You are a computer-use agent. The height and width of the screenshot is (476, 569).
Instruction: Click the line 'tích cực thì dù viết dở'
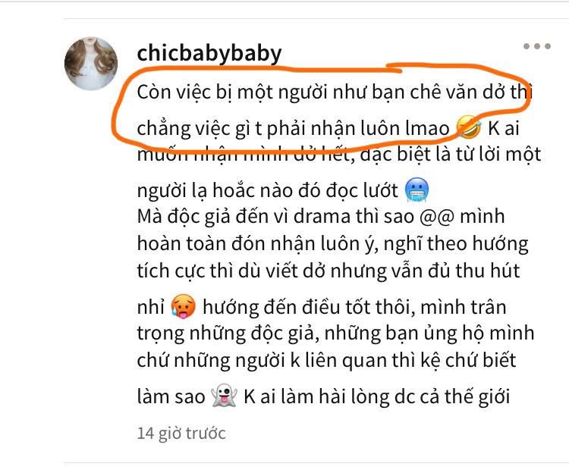[329, 271]
